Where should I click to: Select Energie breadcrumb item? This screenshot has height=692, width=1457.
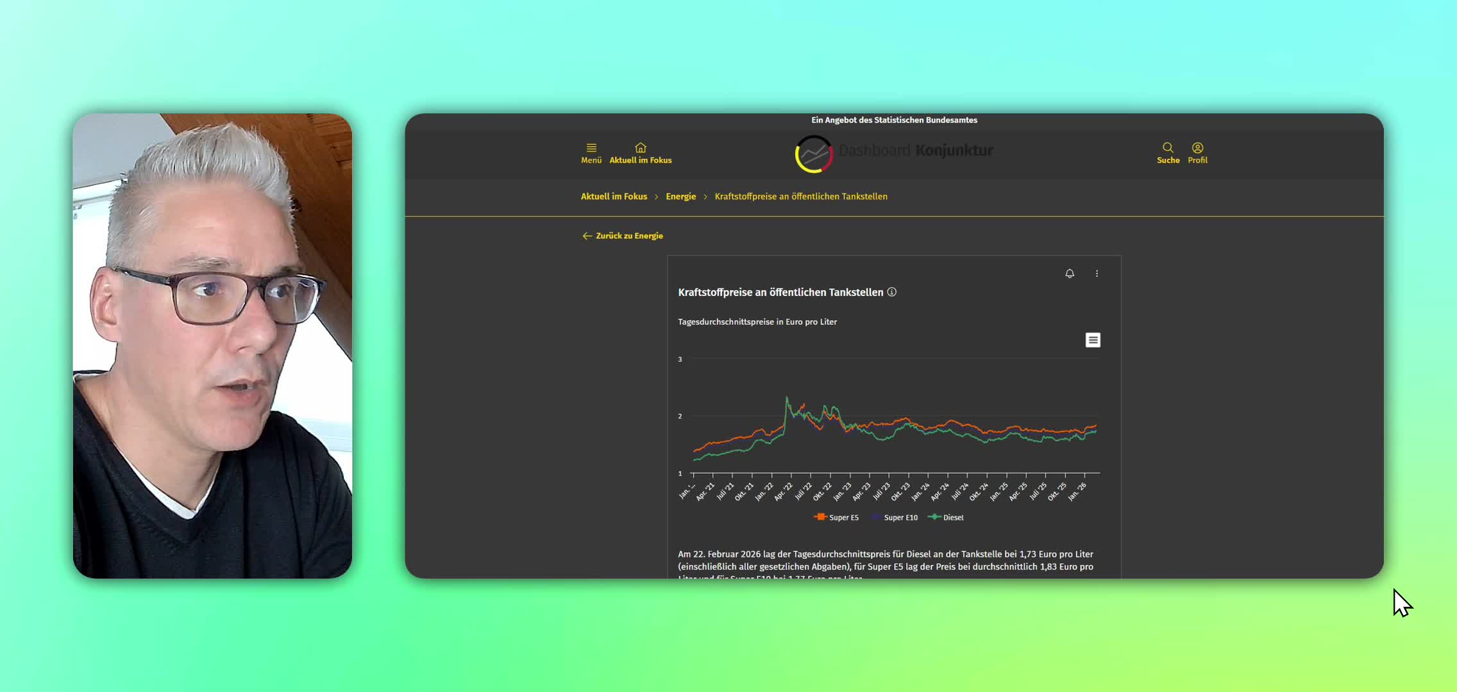click(680, 197)
